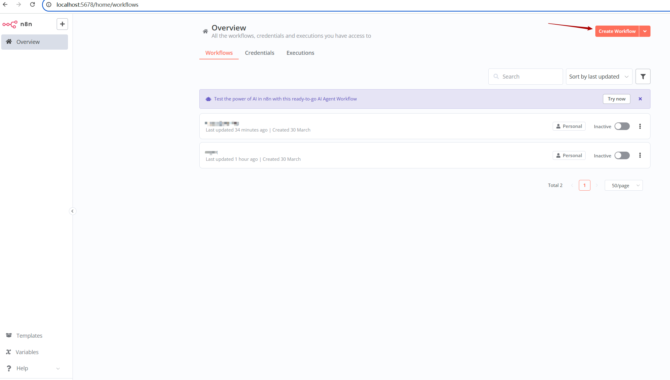Open the filter funnel icon
This screenshot has width=670, height=380.
tap(643, 76)
